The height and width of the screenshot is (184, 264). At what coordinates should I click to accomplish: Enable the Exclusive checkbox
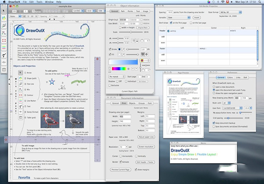click(x=110, y=86)
